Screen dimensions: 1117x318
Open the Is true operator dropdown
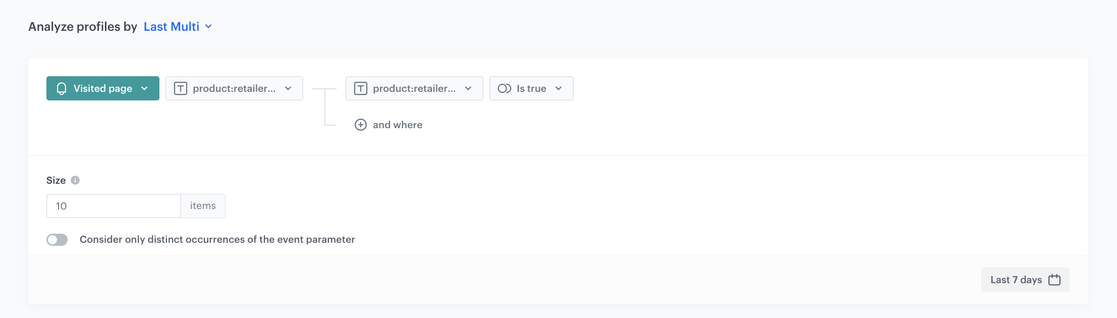click(x=531, y=88)
